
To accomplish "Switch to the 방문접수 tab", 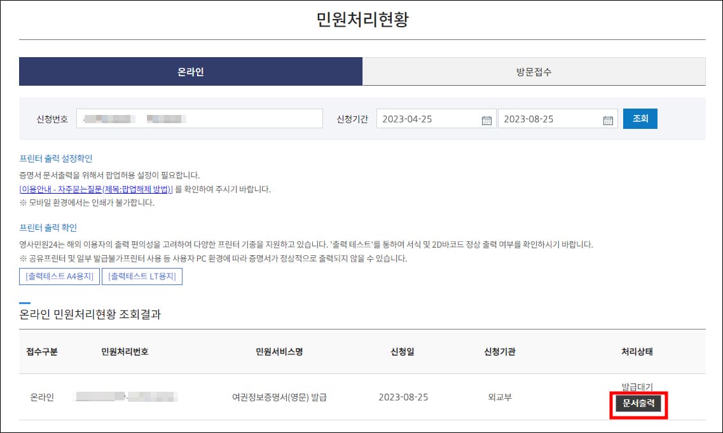I will pos(534,71).
